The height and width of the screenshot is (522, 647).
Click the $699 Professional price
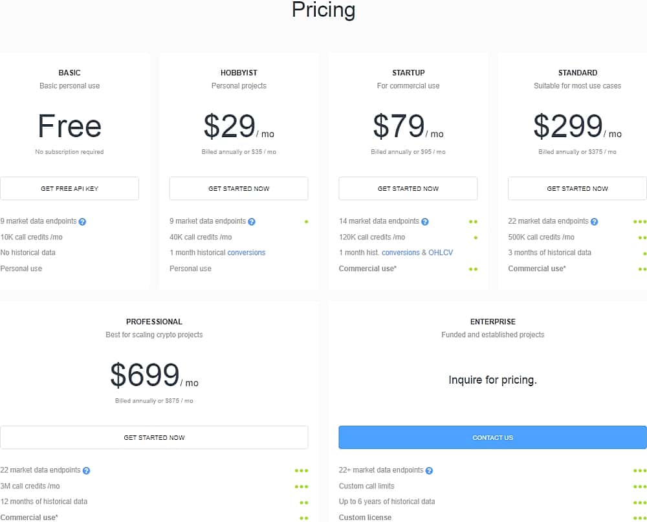coord(145,376)
